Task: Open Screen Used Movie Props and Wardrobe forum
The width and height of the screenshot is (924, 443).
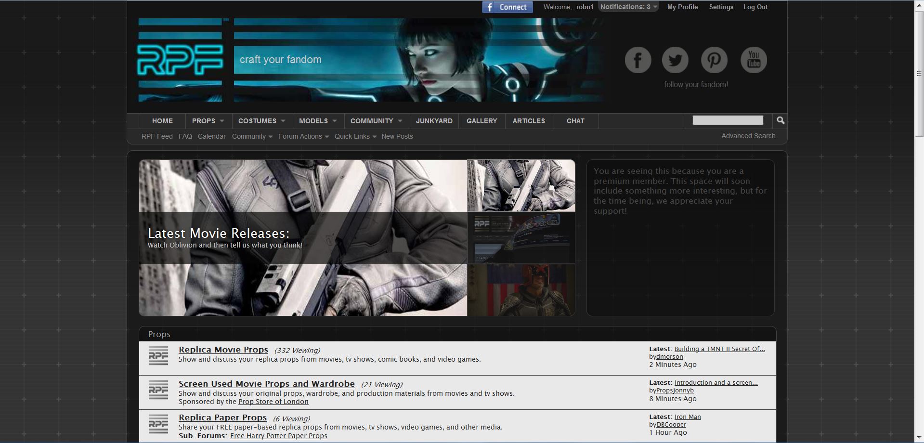Action: 267,384
